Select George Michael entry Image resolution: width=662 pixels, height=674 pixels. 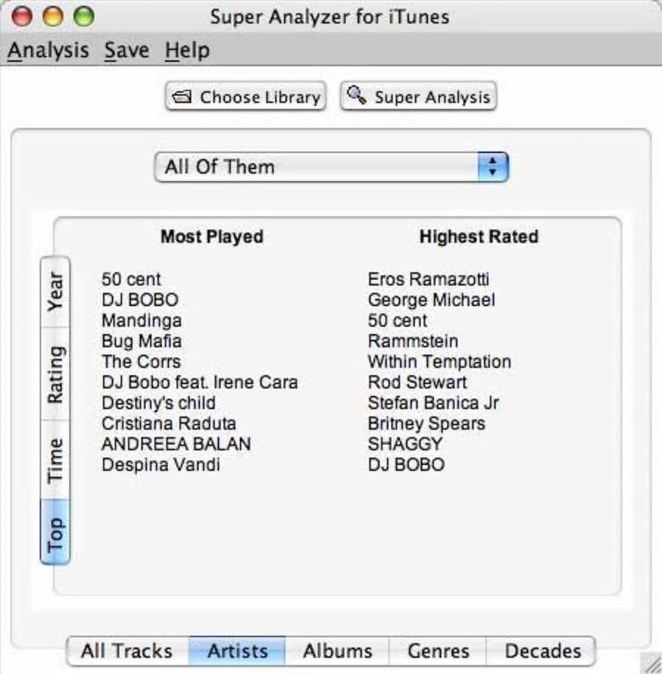pyautogui.click(x=432, y=300)
